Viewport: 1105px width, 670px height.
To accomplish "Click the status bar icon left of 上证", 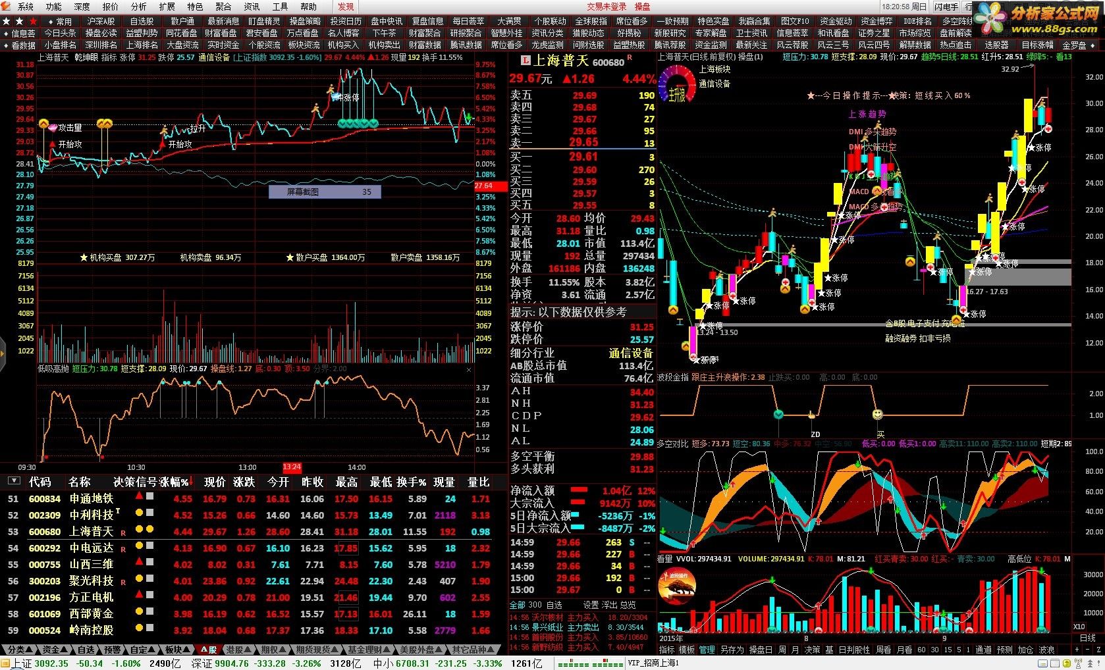I will click(6, 663).
